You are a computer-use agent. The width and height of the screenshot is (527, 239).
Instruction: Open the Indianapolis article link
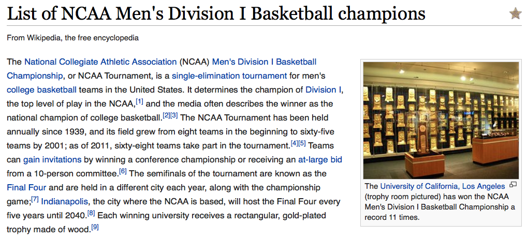65,202
